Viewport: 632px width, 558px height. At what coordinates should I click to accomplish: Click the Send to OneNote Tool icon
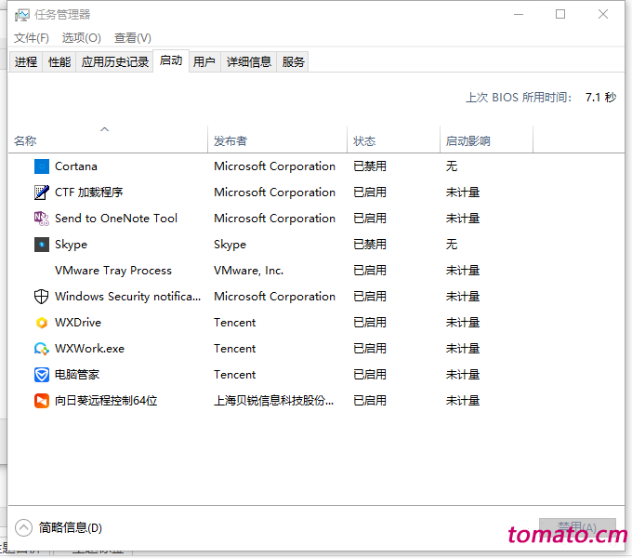[42, 219]
